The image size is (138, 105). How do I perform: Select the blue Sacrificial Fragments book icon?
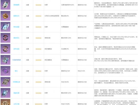[5, 27]
